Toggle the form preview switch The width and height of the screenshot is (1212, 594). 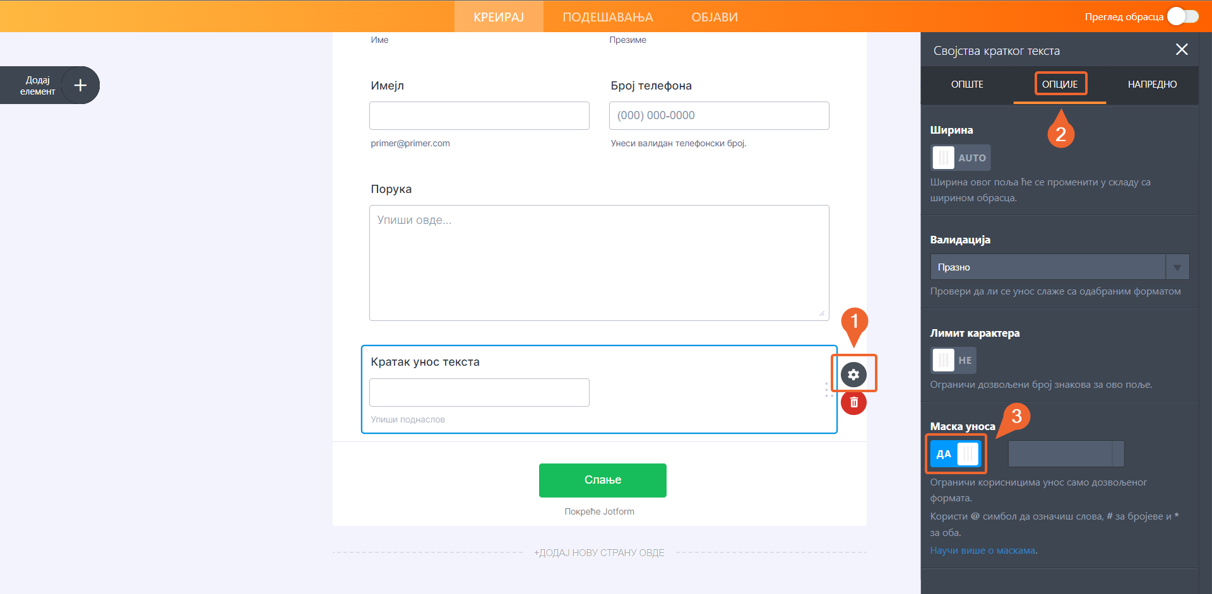coord(1182,16)
